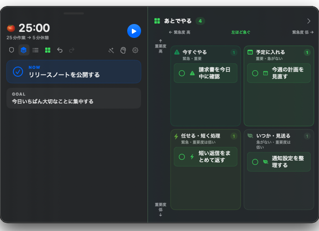Click the count badge in いつか・見送る header
The image size is (319, 231).
[307, 136]
